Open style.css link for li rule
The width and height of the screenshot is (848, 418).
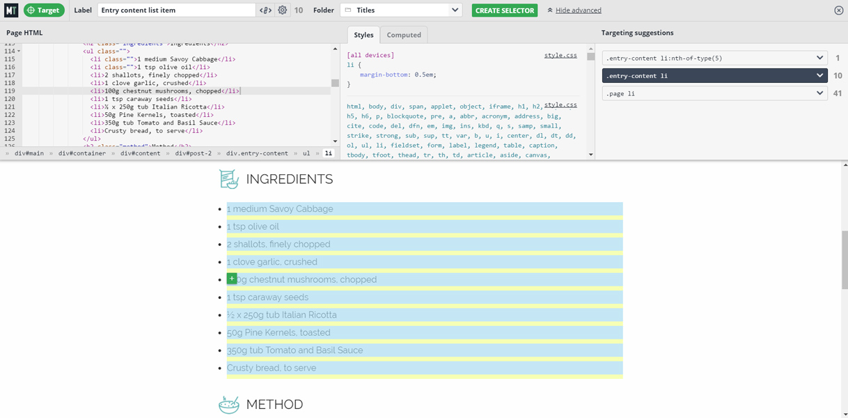(x=560, y=55)
